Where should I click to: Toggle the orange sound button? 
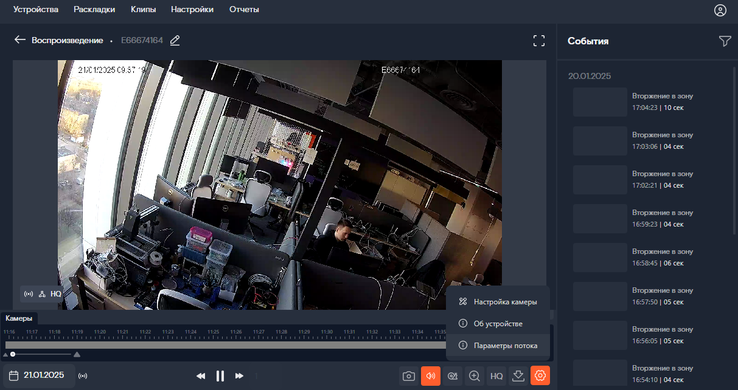pyautogui.click(x=431, y=376)
